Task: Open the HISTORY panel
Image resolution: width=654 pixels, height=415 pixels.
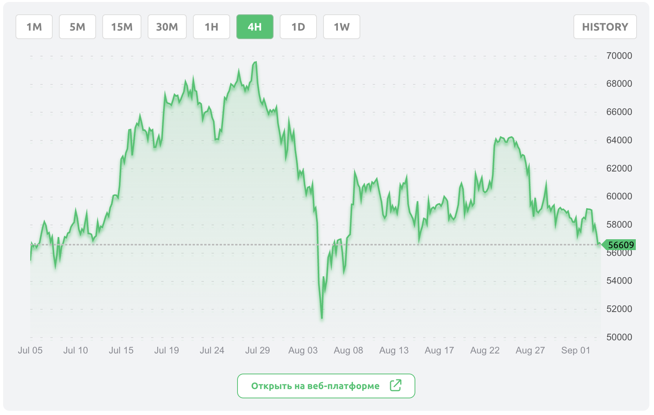Action: point(605,27)
